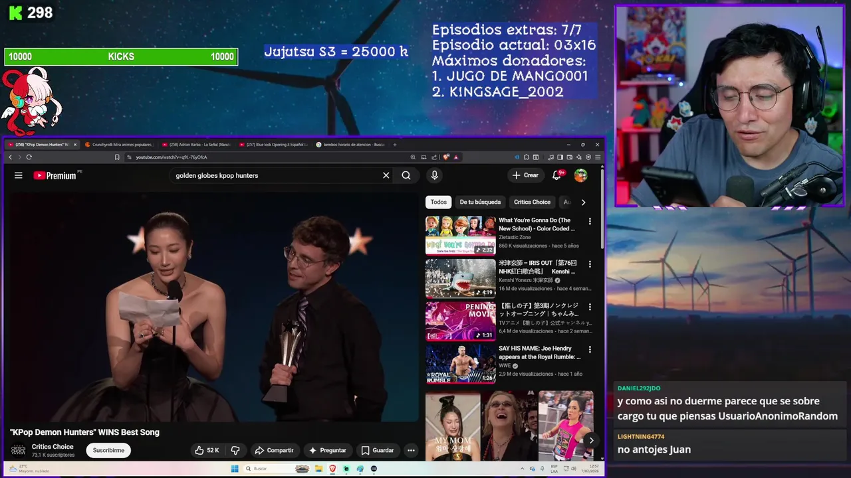Open Brave browser from taskbar
The image size is (851, 478).
[332, 469]
